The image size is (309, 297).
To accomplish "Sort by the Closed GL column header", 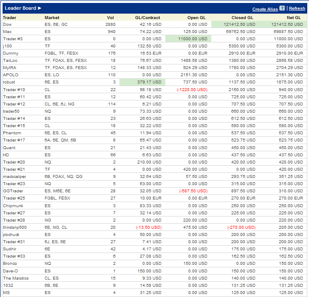I will coord(242,18).
